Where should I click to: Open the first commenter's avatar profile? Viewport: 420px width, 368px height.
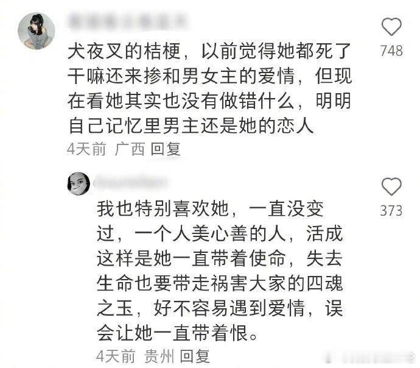(37, 31)
